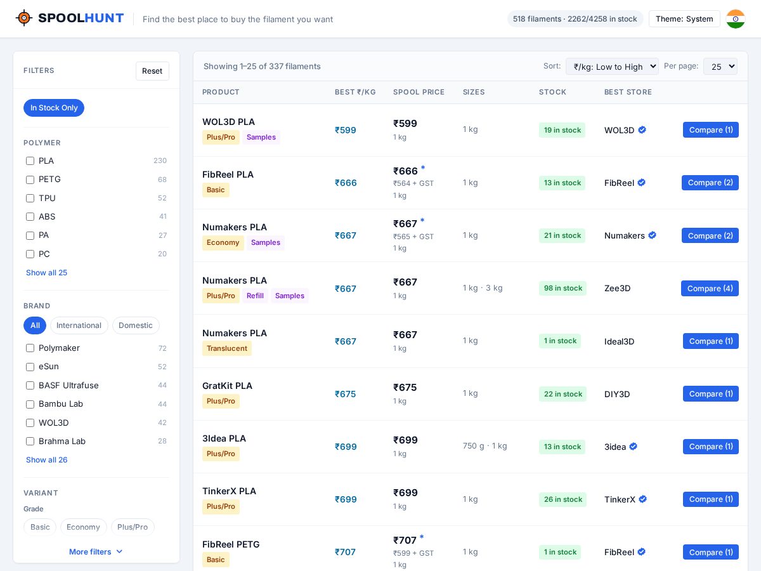761x571 pixels.
Task: Open the Sort dropdown
Action: point(612,66)
